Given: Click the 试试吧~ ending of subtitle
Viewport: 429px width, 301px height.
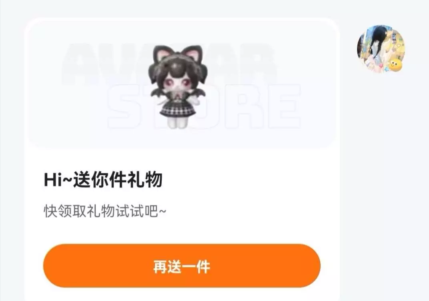Looking at the screenshot, I should (x=141, y=211).
